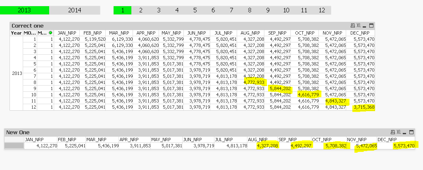
Task: Click FEB_NRP header in Correct one table
Action: (93, 33)
